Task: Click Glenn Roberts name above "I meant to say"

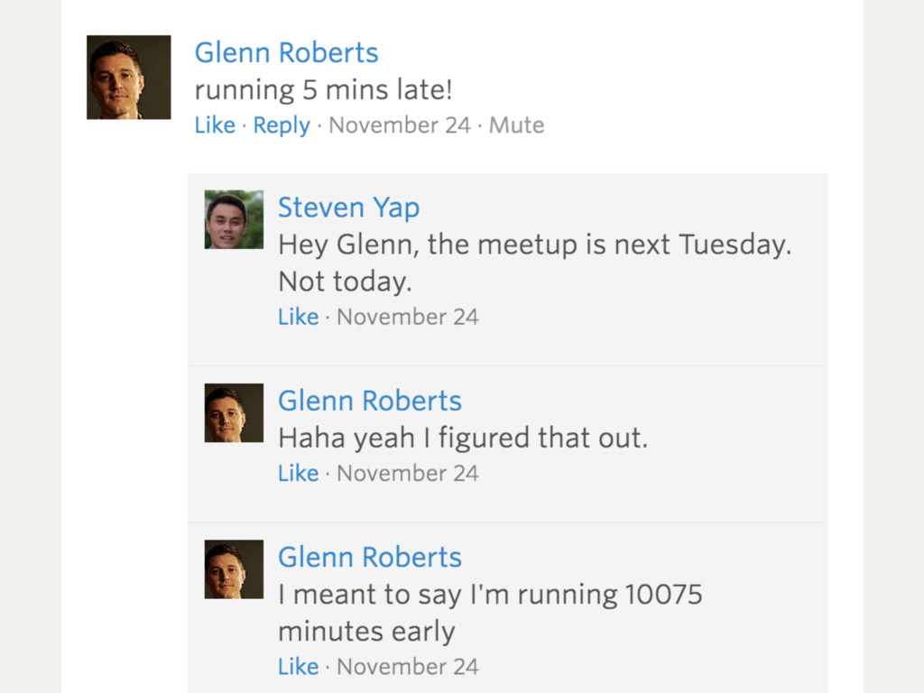Action: (369, 557)
